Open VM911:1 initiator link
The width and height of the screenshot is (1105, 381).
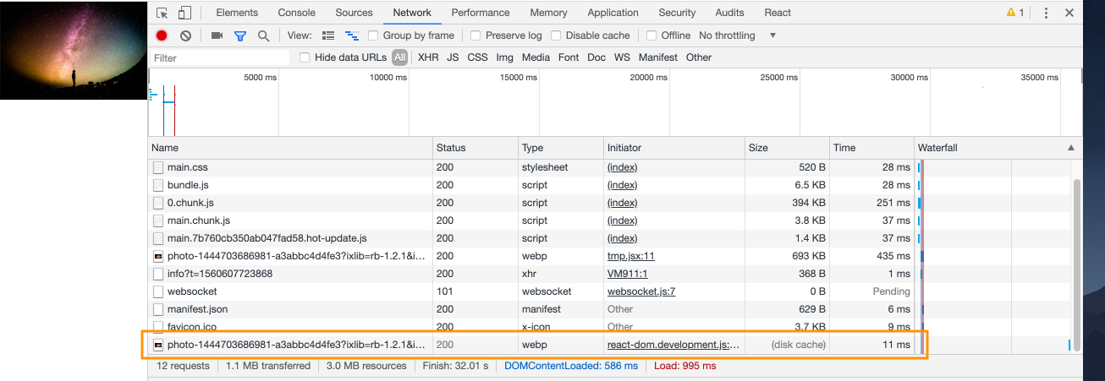[627, 274]
